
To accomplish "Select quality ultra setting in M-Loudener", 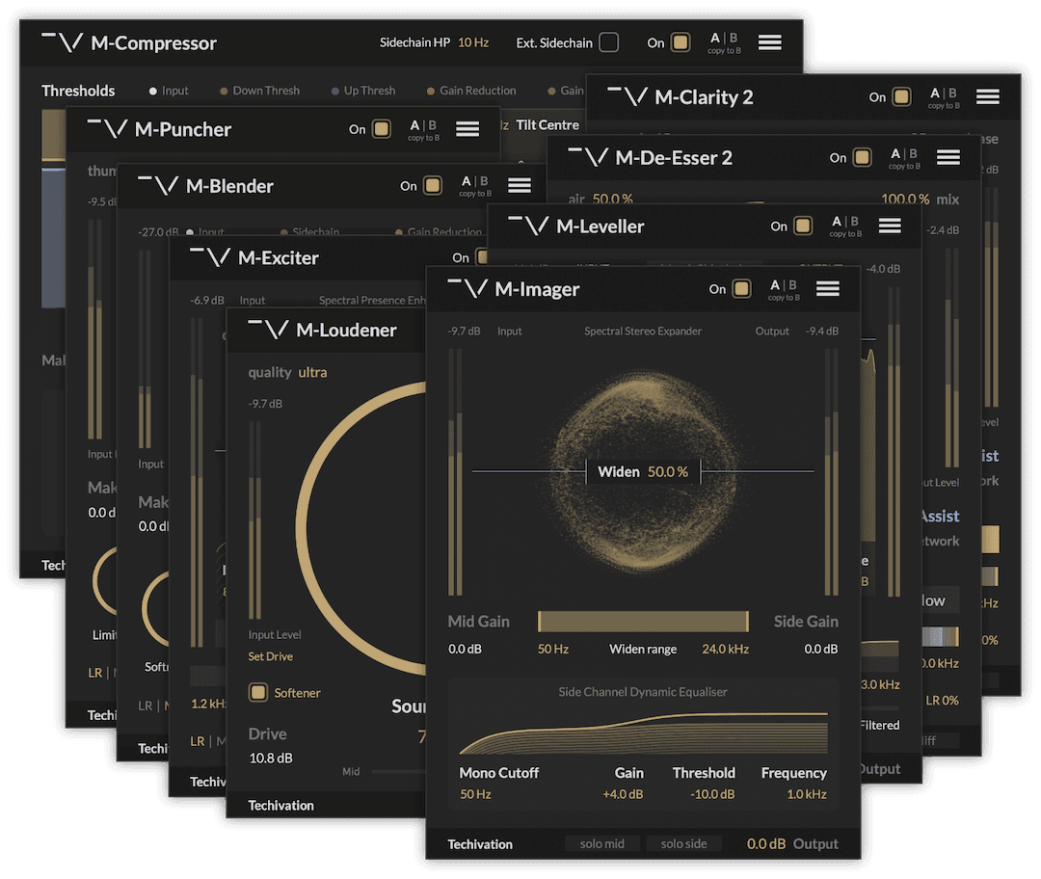I will (312, 372).
